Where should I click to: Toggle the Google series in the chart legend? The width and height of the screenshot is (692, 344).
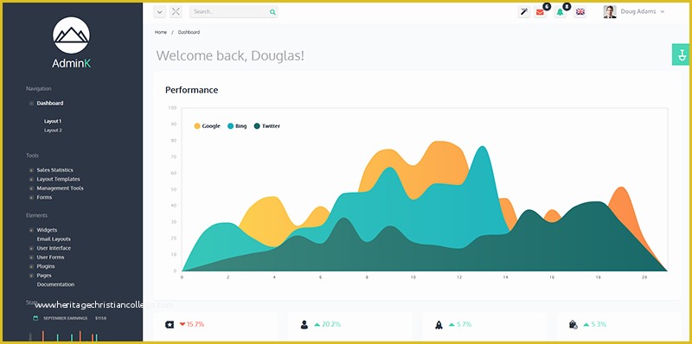[211, 126]
